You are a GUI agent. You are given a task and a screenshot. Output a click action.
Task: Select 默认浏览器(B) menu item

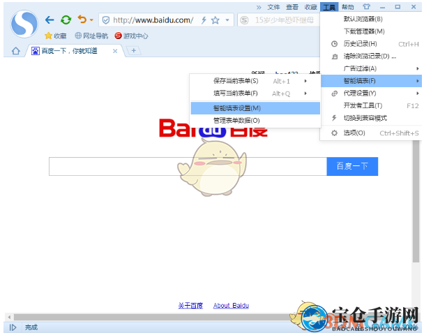371,19
